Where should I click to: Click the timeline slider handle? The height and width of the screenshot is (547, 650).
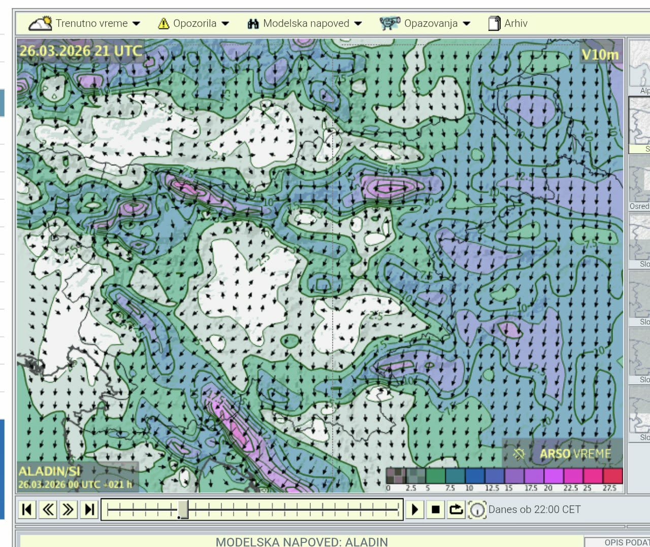tap(183, 509)
